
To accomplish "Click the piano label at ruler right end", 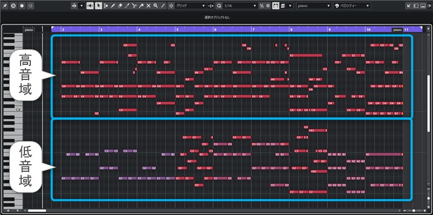I will click(397, 30).
